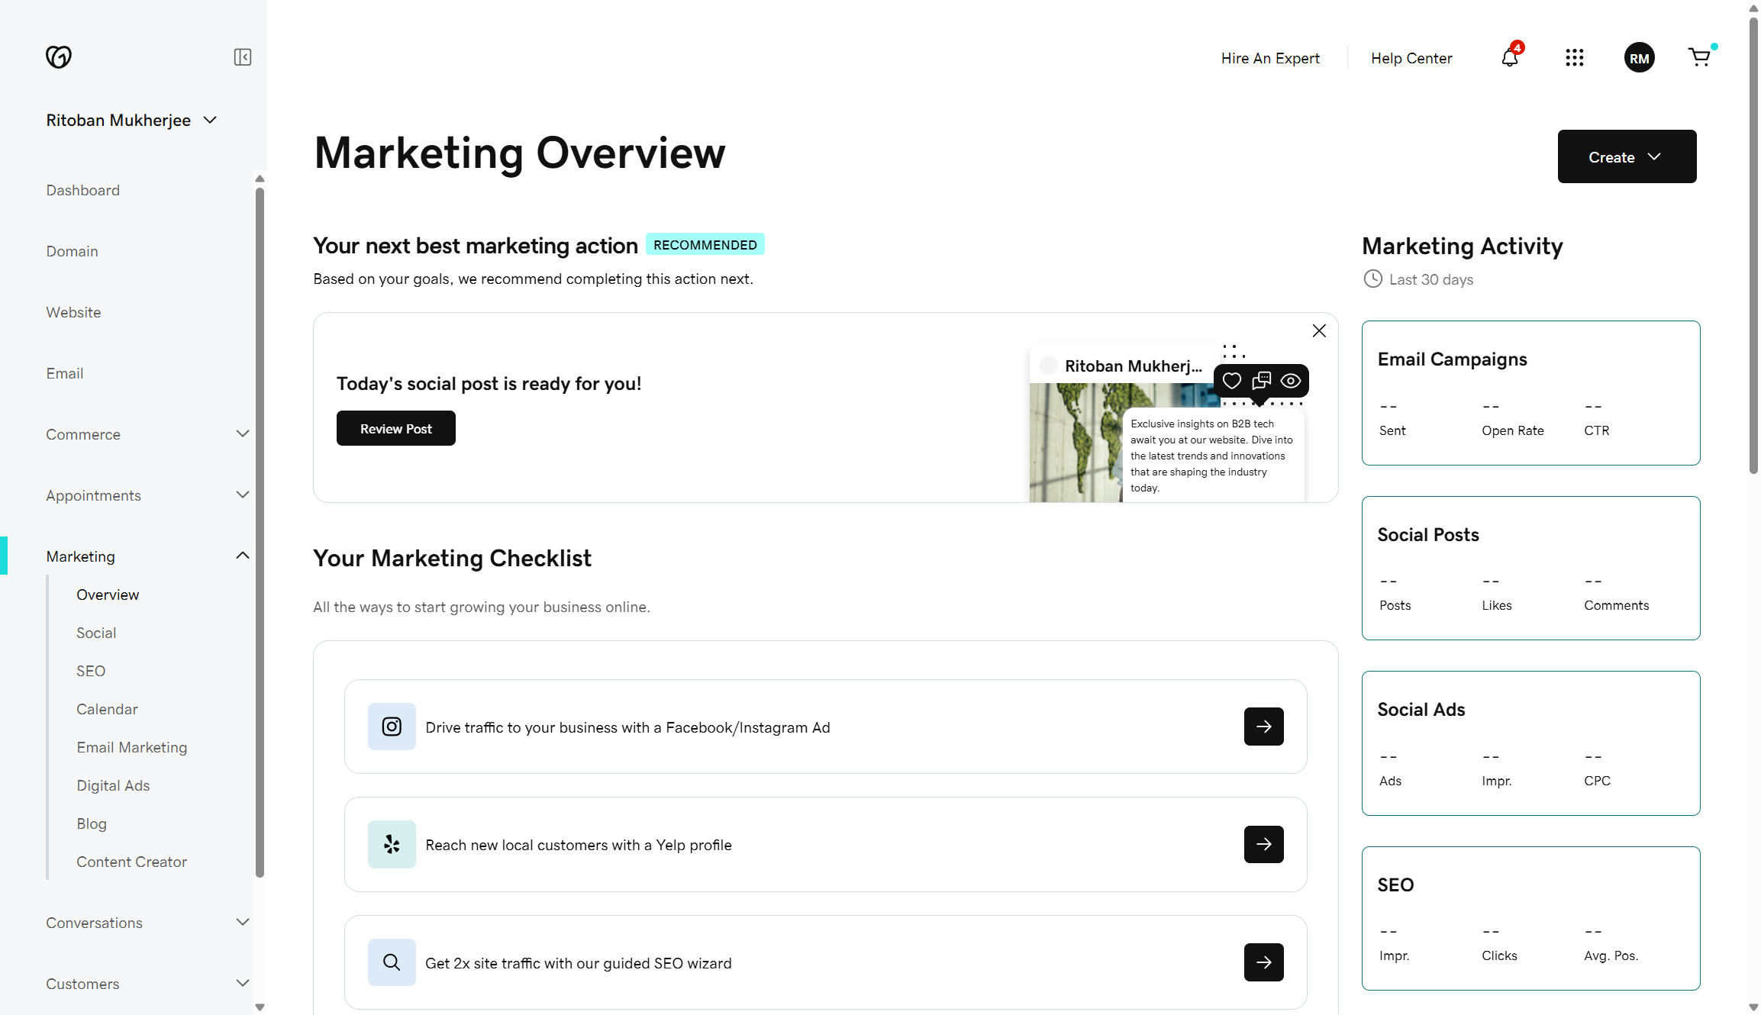Click the Review Post button

pos(395,428)
